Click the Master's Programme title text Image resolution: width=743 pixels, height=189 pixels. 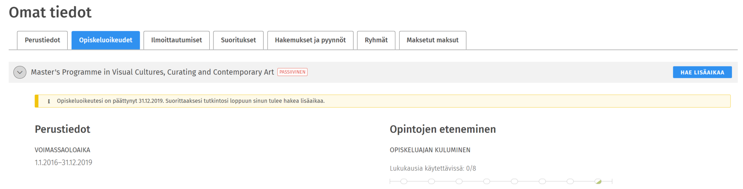click(x=152, y=72)
